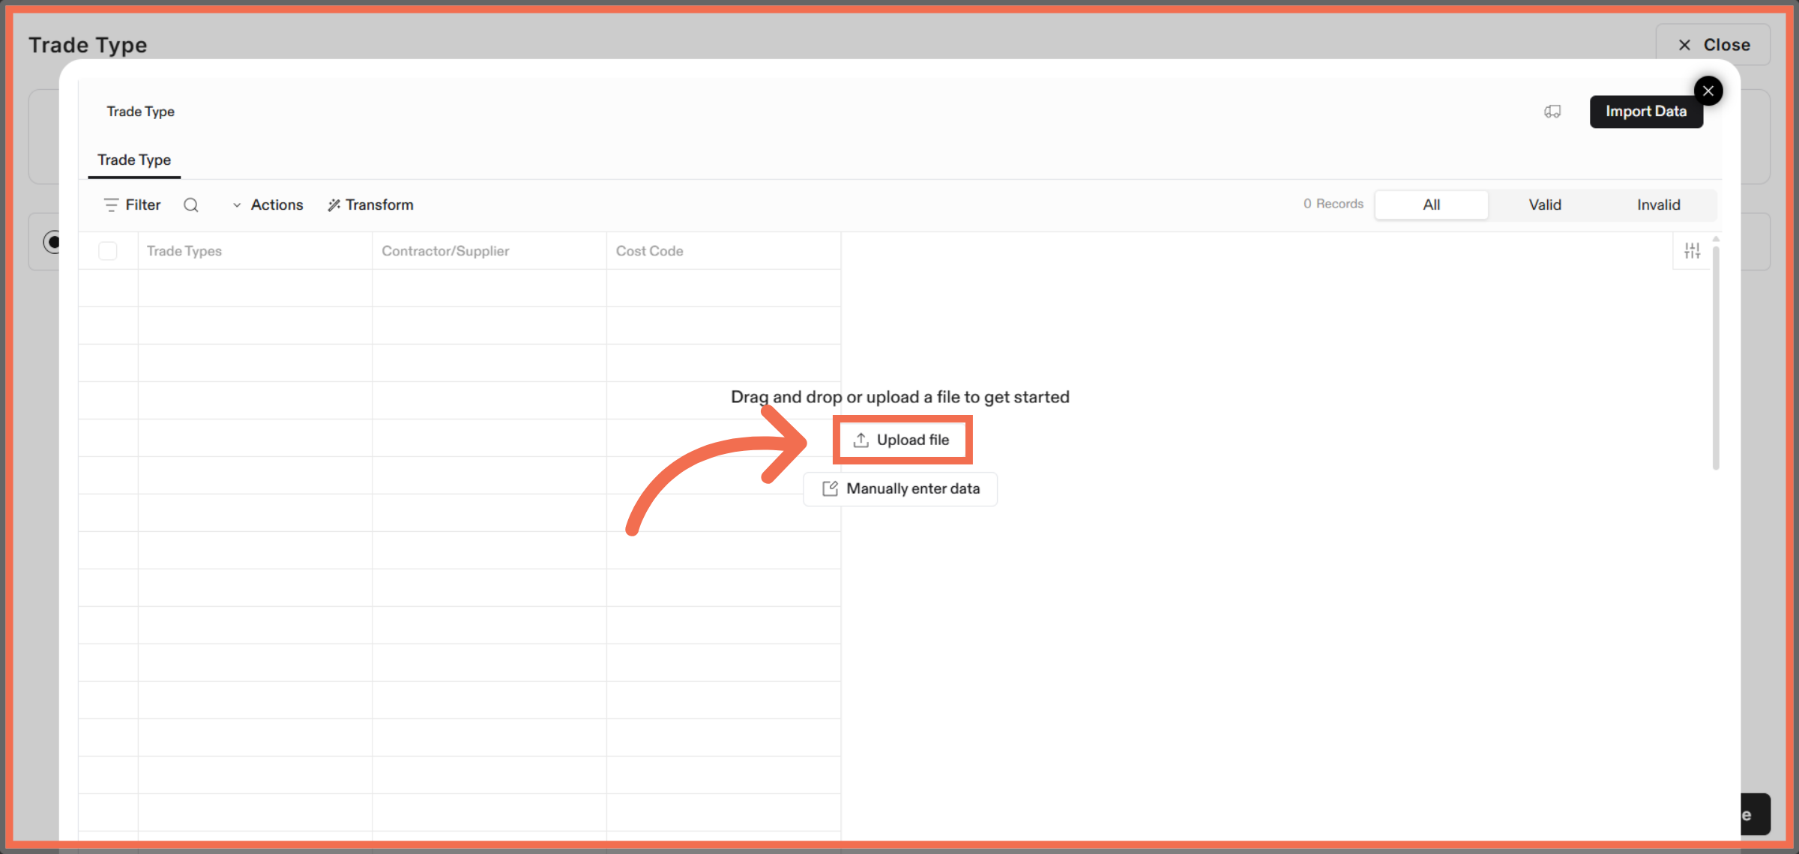Open the column settings sliders icon

1692,250
